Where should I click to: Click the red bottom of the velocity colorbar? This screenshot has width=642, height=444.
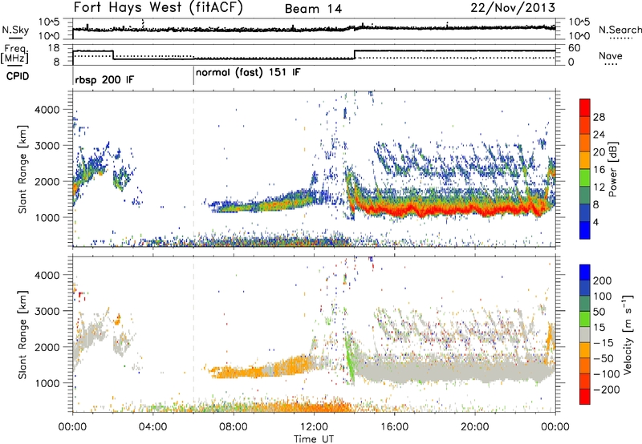(x=585, y=397)
